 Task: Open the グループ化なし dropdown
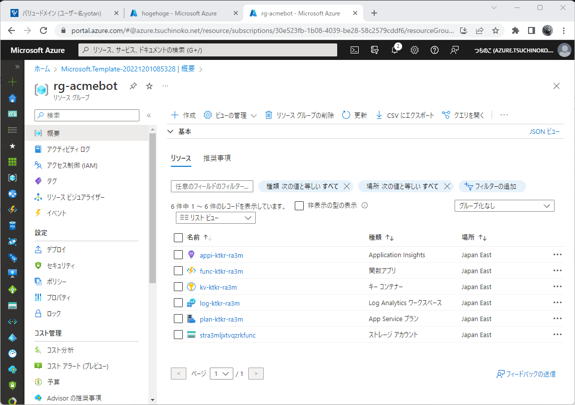pyautogui.click(x=504, y=206)
